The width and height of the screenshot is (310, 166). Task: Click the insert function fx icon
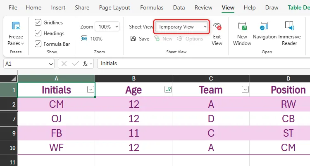85,64
